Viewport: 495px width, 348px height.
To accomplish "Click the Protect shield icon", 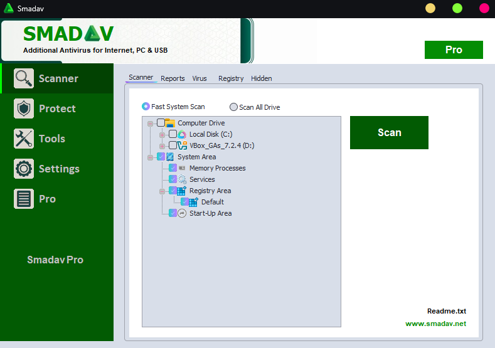I will 24,108.
